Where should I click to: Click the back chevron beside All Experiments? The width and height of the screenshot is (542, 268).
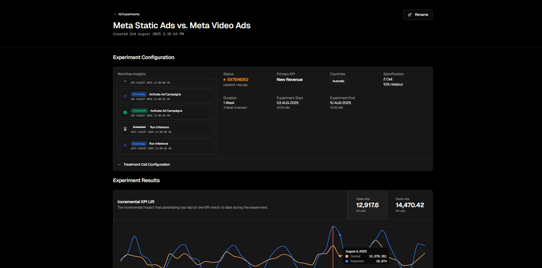(115, 14)
